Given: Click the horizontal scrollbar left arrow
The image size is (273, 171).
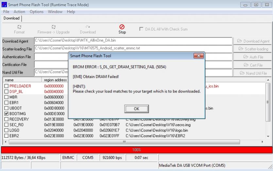Looking at the screenshot, I should (x=6, y=142).
